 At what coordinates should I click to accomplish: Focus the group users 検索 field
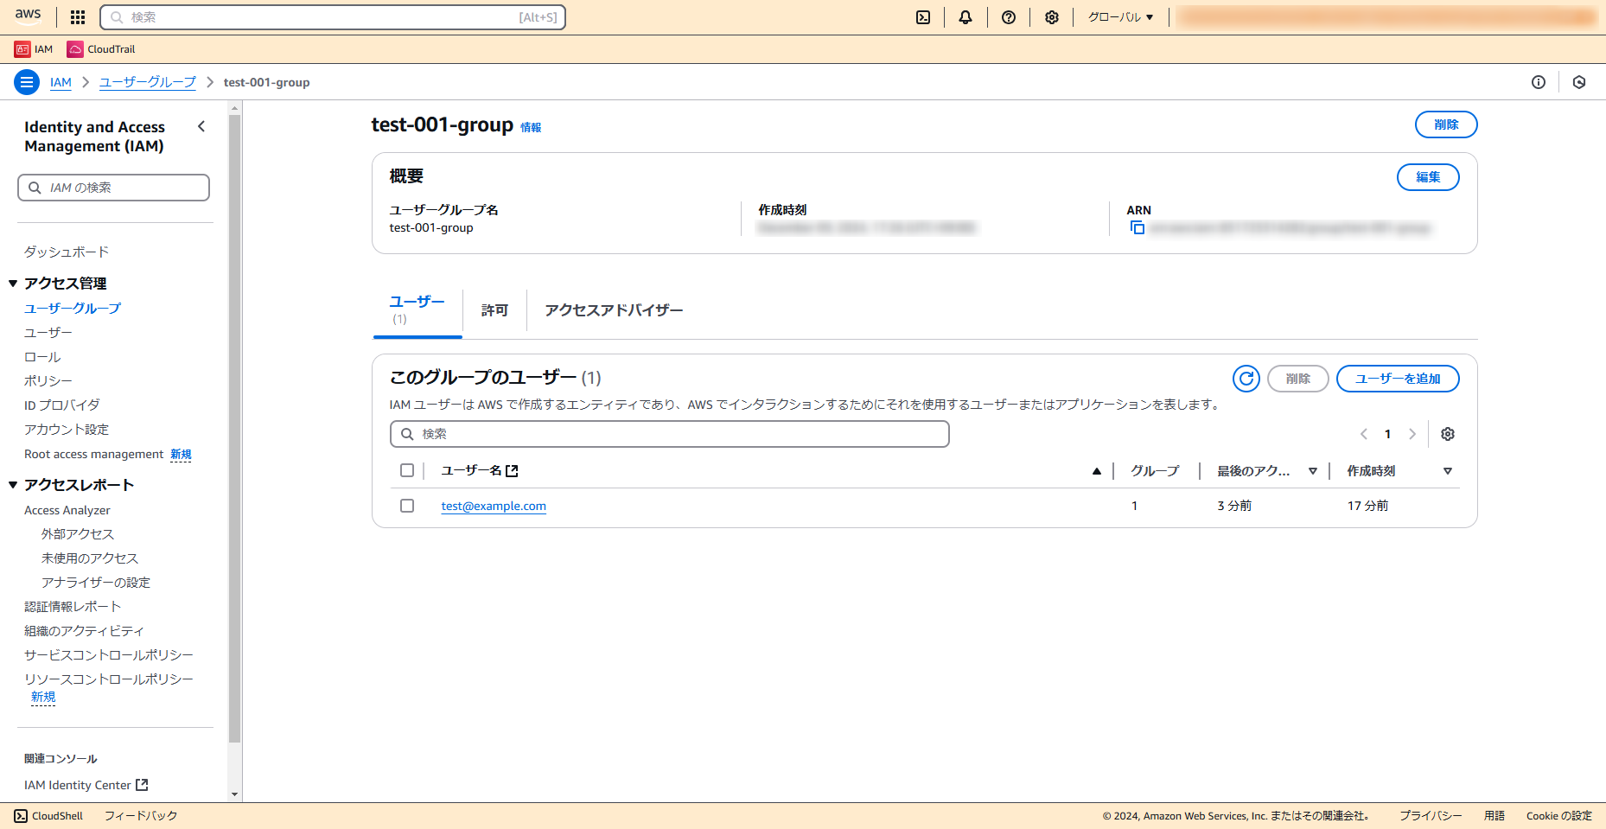[669, 434]
